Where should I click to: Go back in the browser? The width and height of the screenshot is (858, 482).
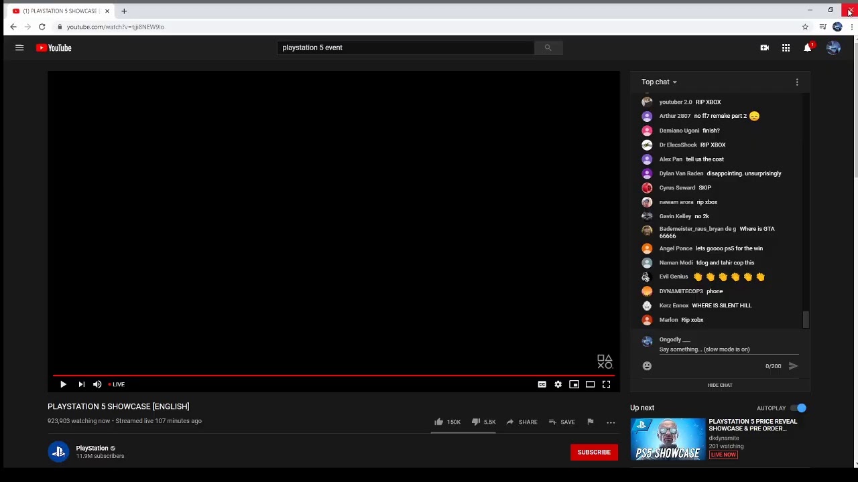(x=13, y=27)
